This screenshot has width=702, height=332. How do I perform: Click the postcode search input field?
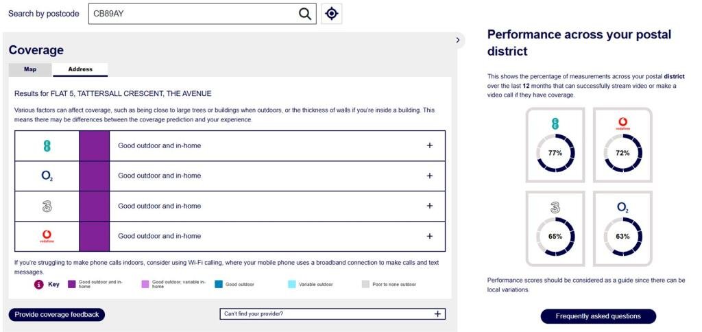click(192, 14)
